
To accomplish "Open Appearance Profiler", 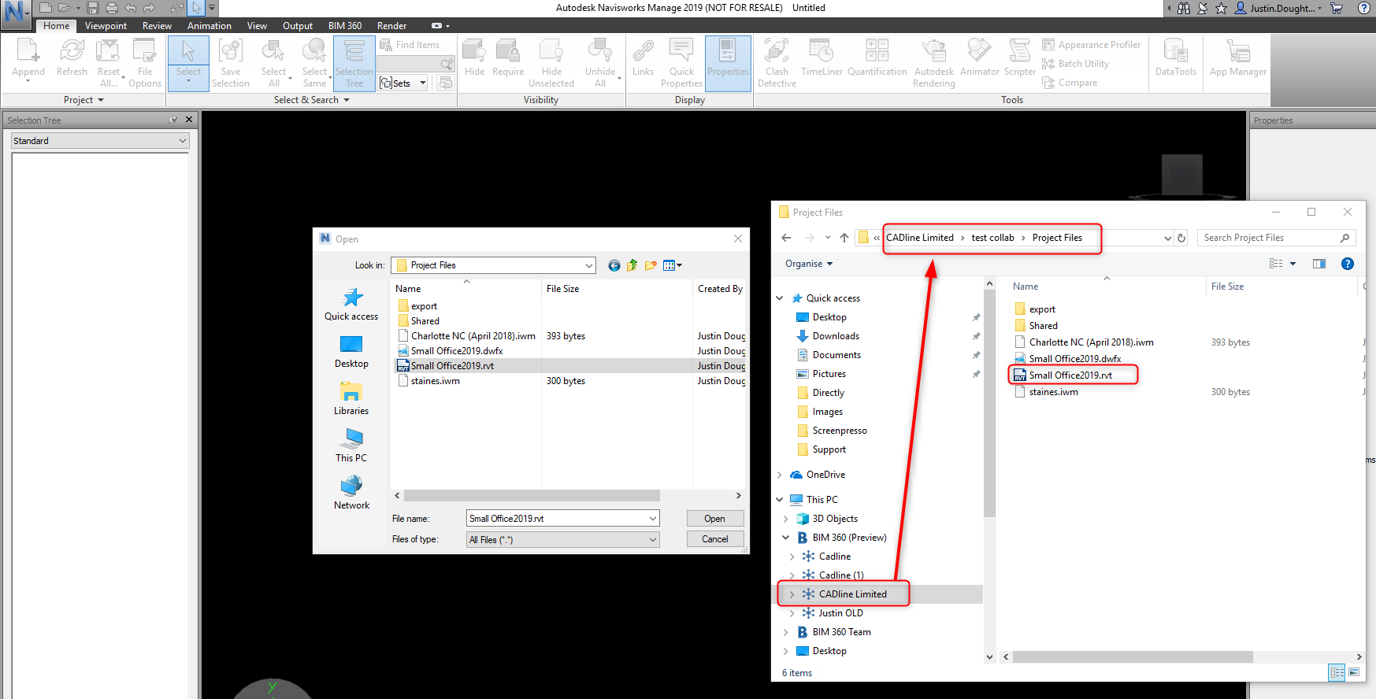I will [1092, 45].
